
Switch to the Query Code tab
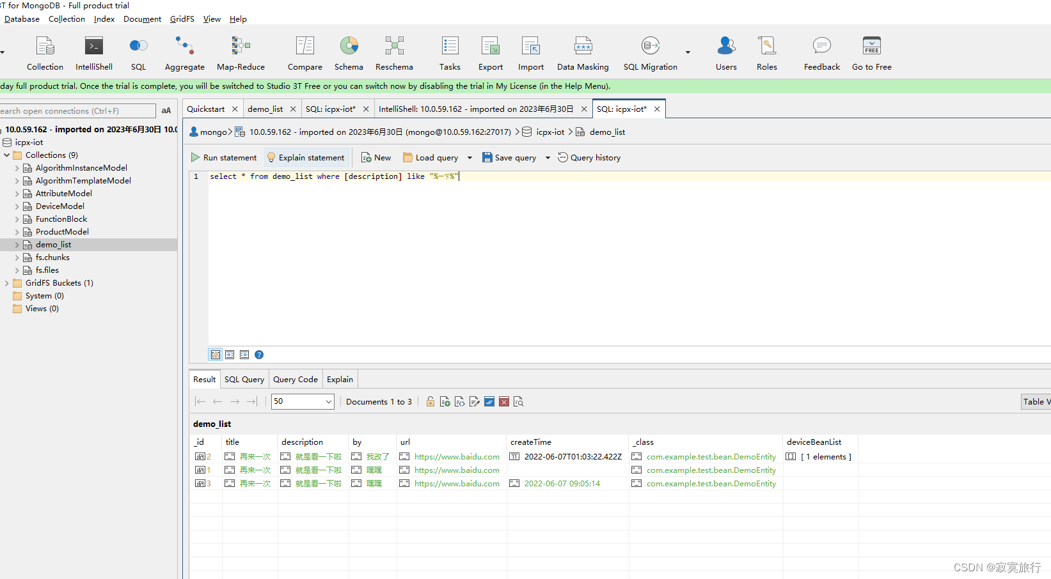296,380
